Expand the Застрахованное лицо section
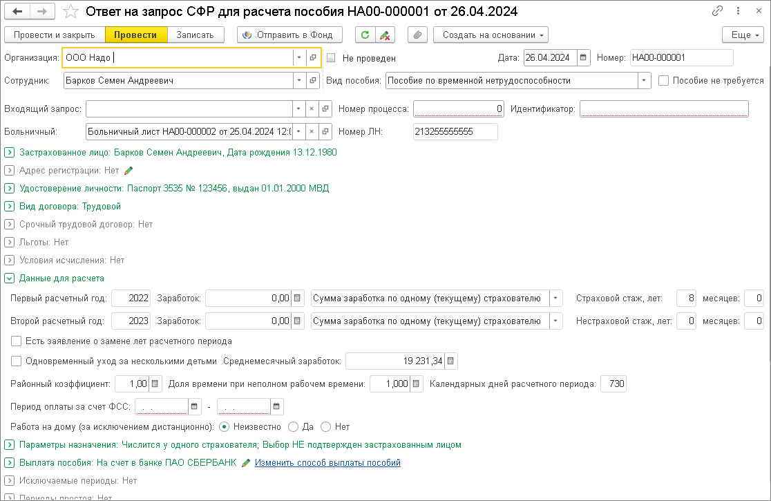771x501 pixels. [x=10, y=153]
